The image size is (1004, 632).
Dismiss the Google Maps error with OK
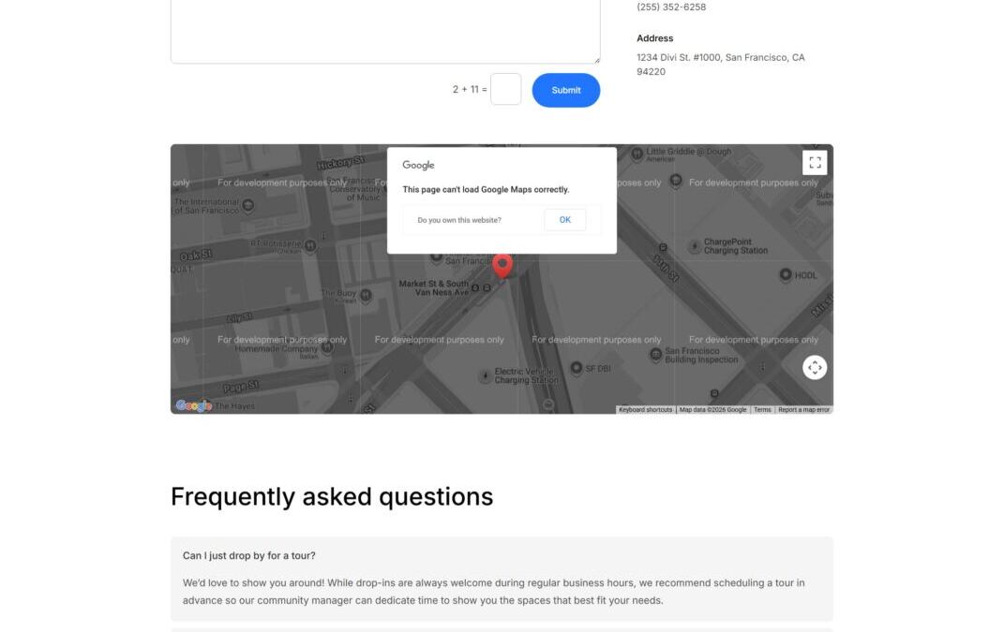564,219
